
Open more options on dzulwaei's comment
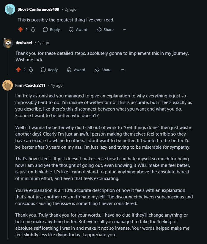[122, 70]
